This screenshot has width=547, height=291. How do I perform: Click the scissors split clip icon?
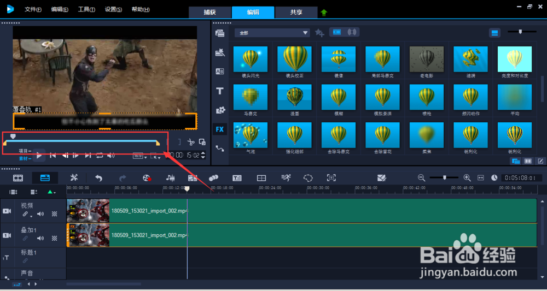(x=190, y=141)
